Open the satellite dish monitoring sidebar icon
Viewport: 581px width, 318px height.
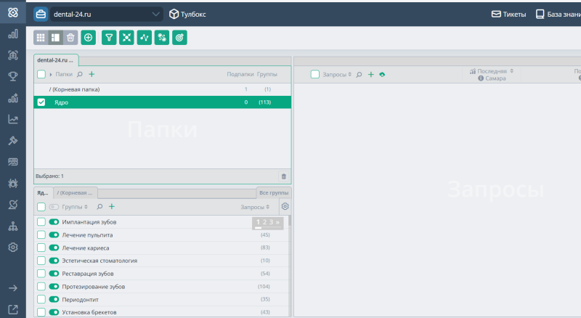click(x=13, y=205)
